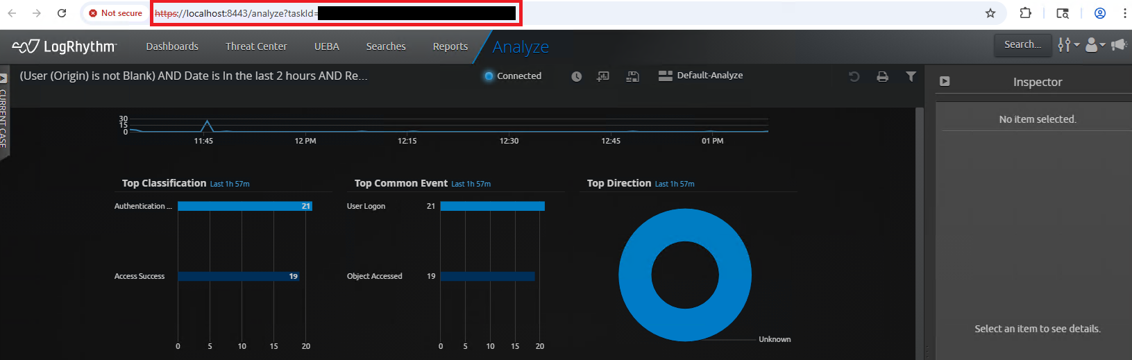Click the print icon
The height and width of the screenshot is (360, 1132).
pos(882,76)
